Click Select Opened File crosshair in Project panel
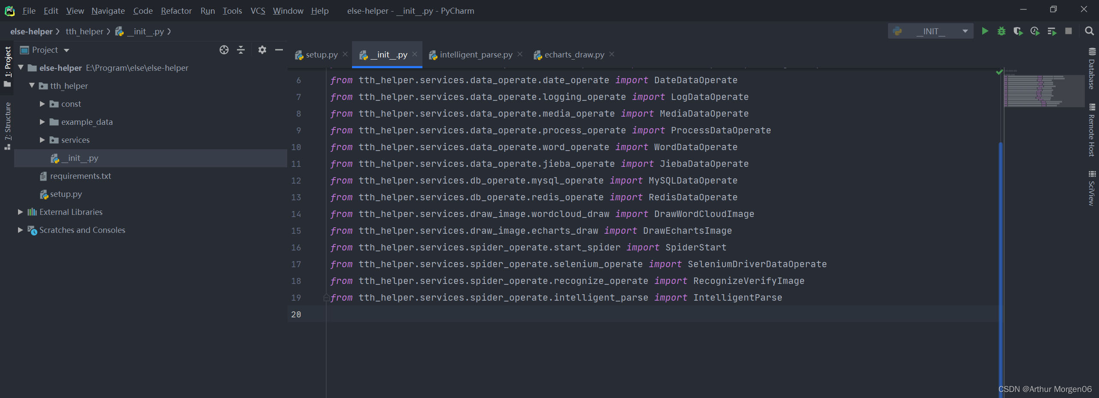Screen dimensions: 1099x398 [x=224, y=50]
